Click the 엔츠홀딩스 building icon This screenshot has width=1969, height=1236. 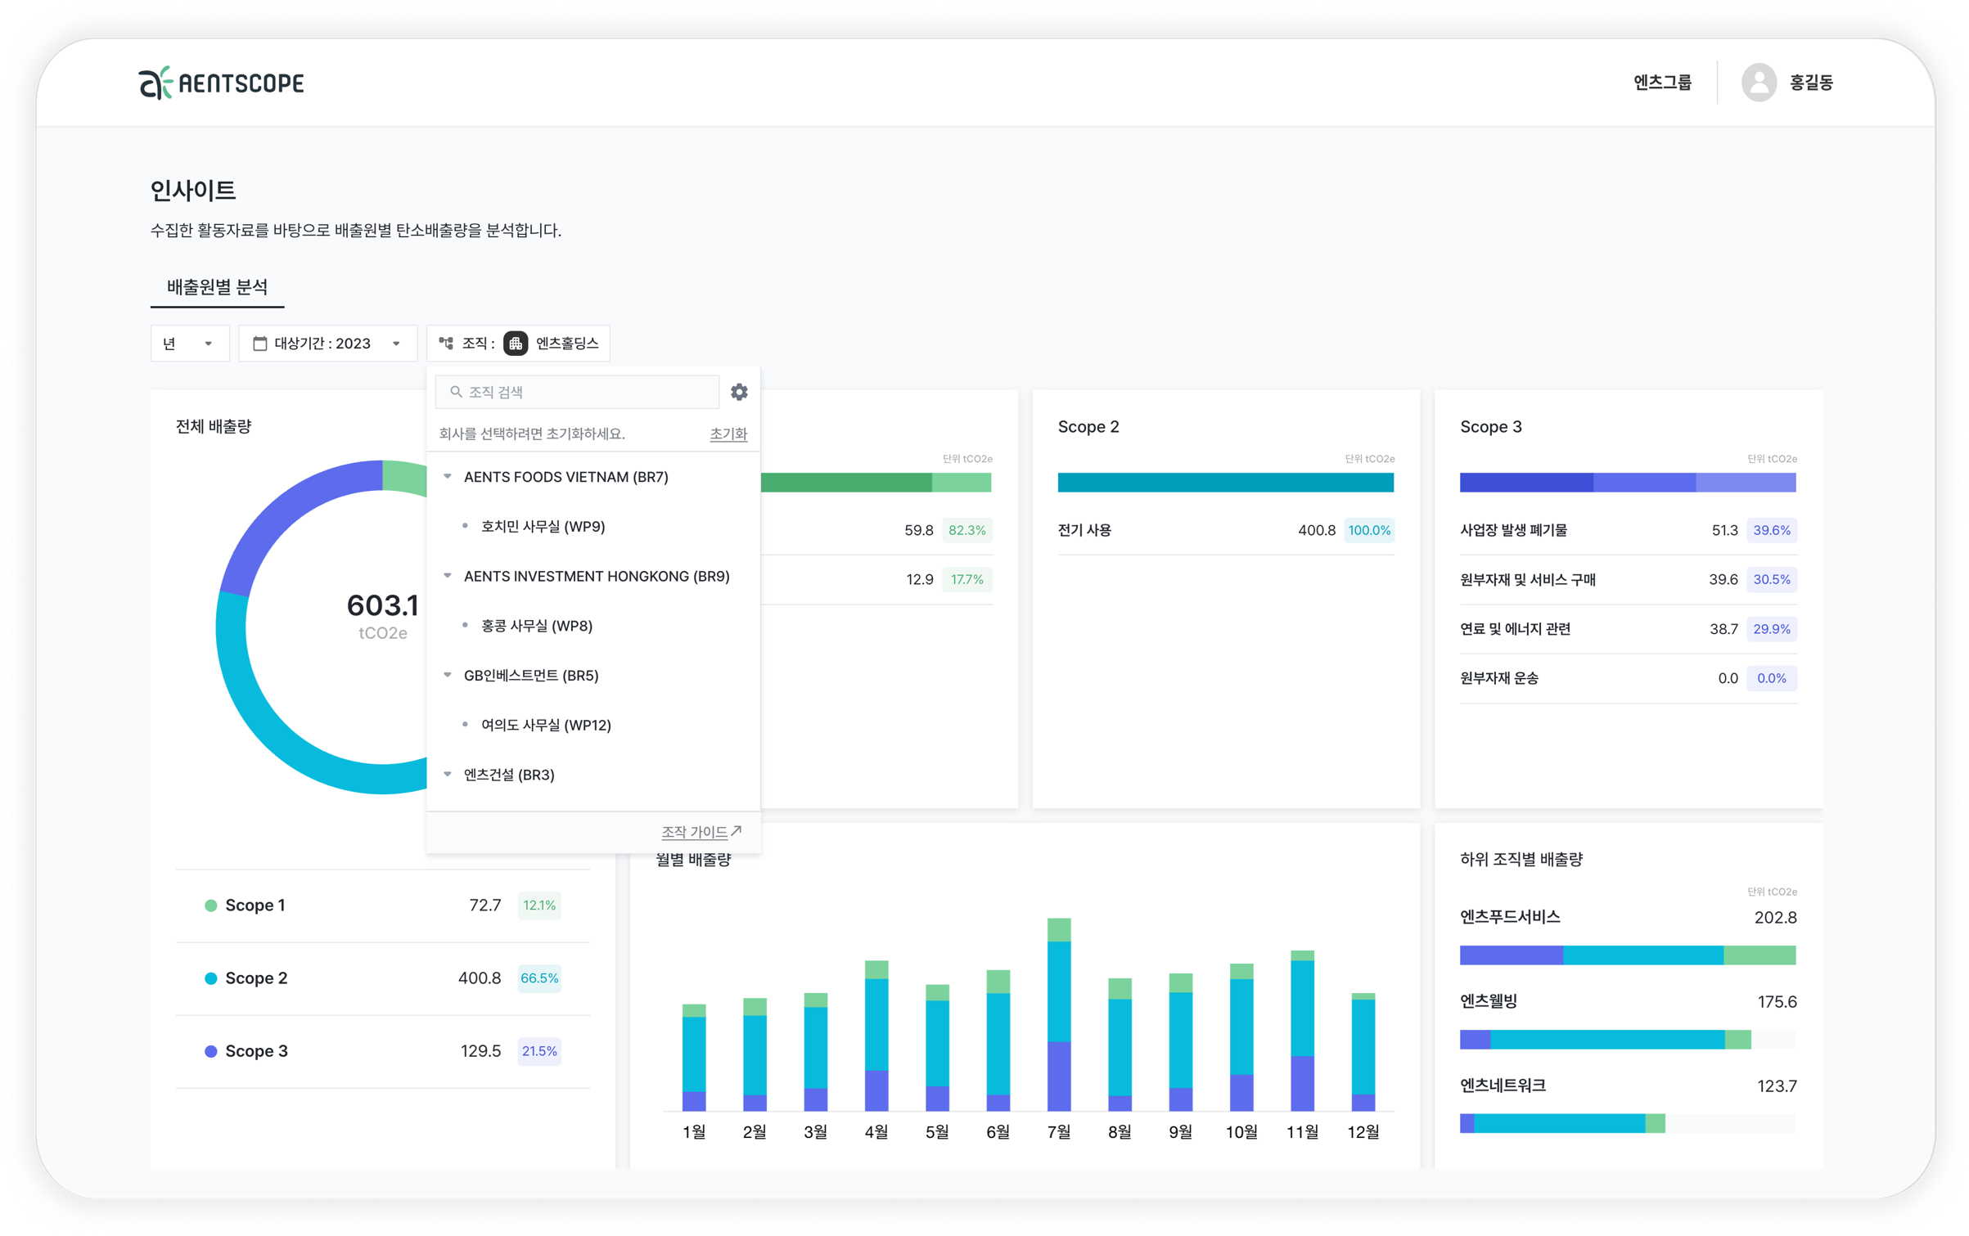(x=516, y=344)
